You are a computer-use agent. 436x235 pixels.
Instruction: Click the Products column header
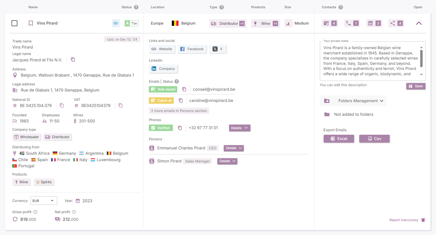pos(258,7)
